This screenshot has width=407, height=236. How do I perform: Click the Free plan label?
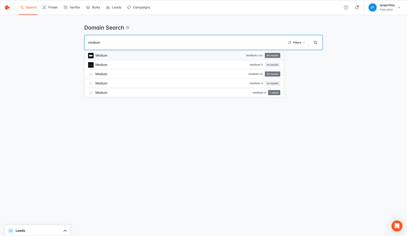pos(386,10)
